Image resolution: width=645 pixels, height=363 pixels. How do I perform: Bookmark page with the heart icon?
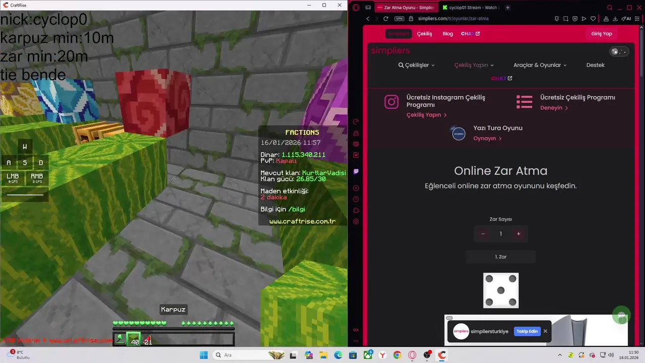pyautogui.click(x=593, y=19)
